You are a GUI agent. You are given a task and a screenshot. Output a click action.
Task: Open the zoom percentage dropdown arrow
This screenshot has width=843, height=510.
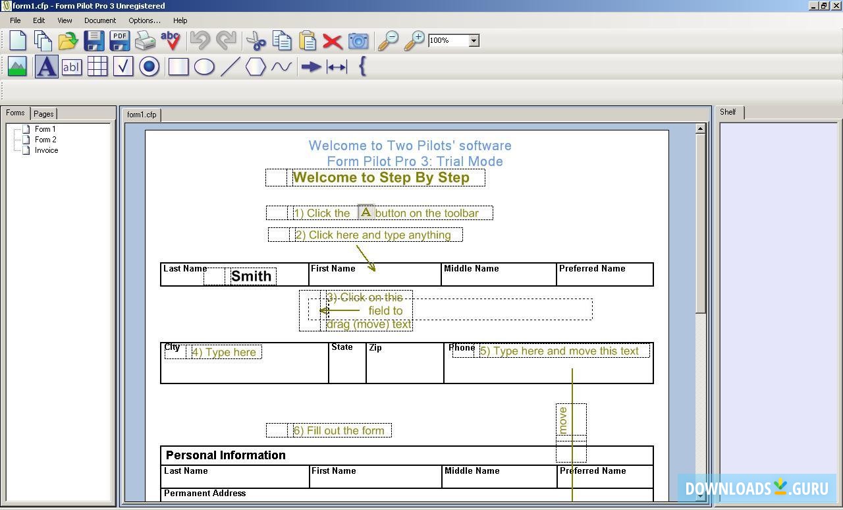click(x=474, y=41)
